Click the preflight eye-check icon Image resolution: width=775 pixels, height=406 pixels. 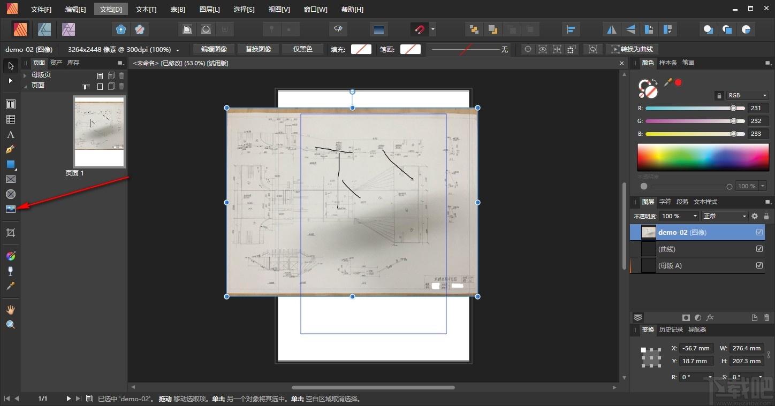(x=338, y=29)
